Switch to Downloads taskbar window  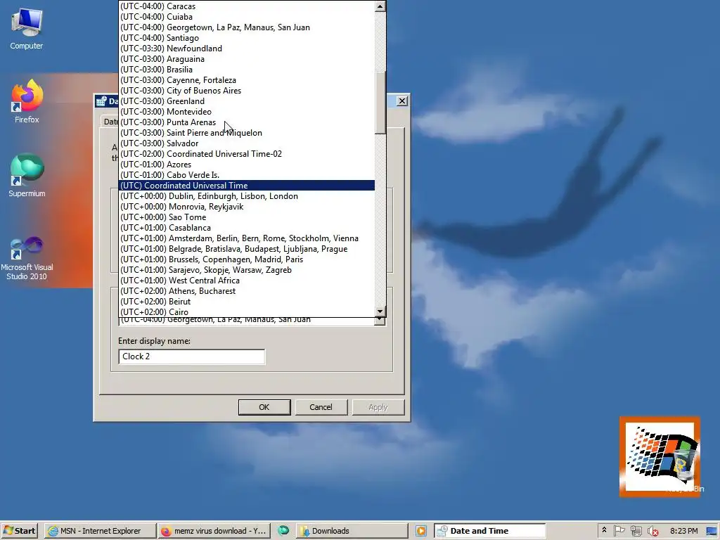point(352,531)
